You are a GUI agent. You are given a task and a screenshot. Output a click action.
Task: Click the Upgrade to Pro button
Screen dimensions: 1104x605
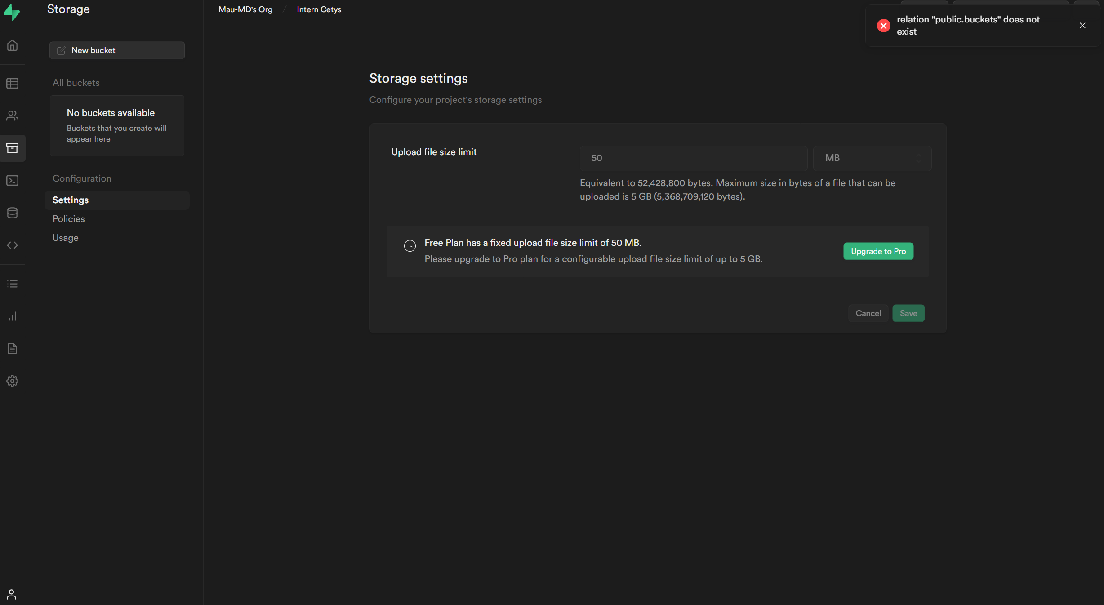click(878, 251)
